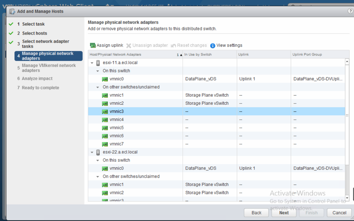
Task: Open the help question mark icon
Action: pyautogui.click(x=350, y=11)
